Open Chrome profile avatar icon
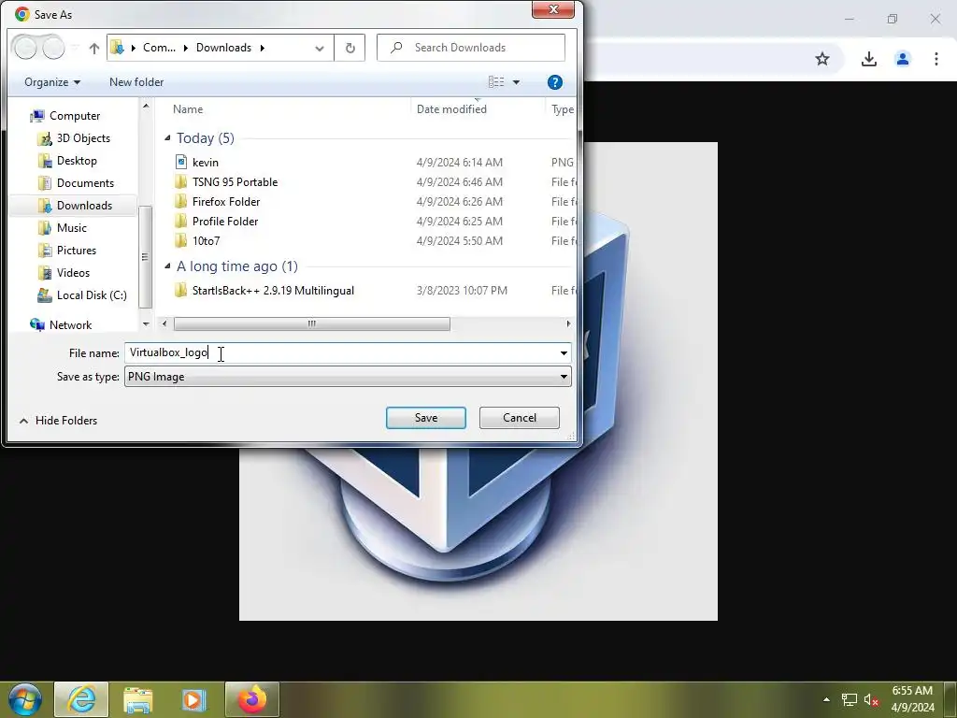 [902, 59]
